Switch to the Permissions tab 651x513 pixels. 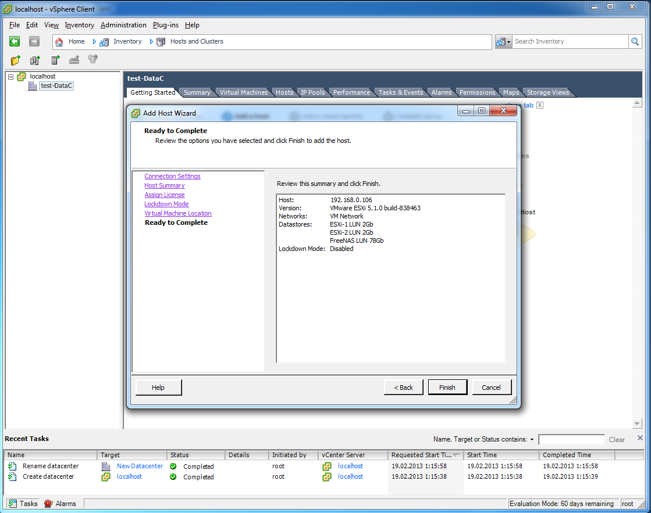(x=477, y=92)
